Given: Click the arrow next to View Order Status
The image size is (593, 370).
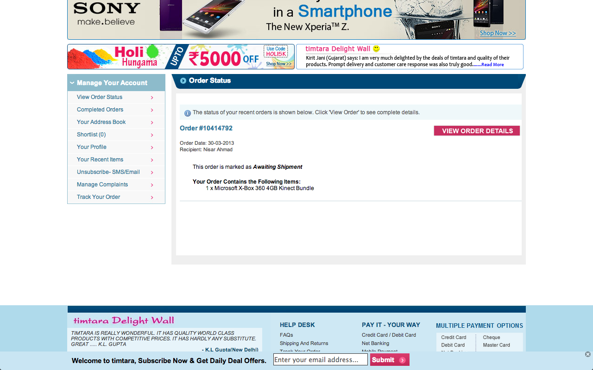Looking at the screenshot, I should (x=152, y=98).
